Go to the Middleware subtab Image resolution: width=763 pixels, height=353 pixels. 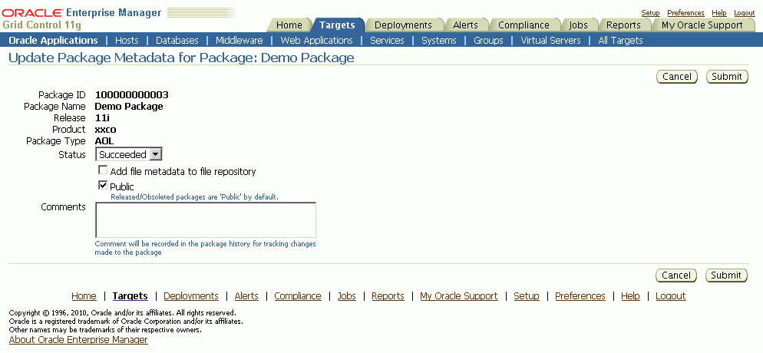[x=239, y=41]
